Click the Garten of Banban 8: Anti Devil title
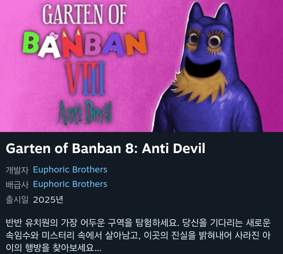Screen dimensions: 283x254 (x=106, y=148)
